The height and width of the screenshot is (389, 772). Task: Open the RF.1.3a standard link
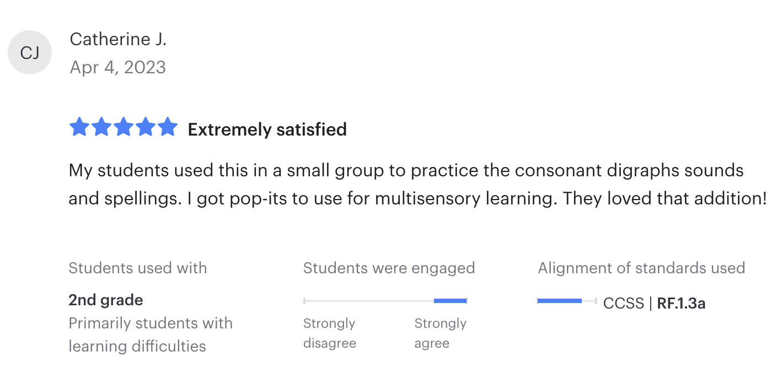click(682, 304)
